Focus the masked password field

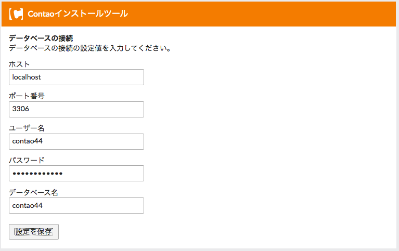pyautogui.click(x=76, y=174)
